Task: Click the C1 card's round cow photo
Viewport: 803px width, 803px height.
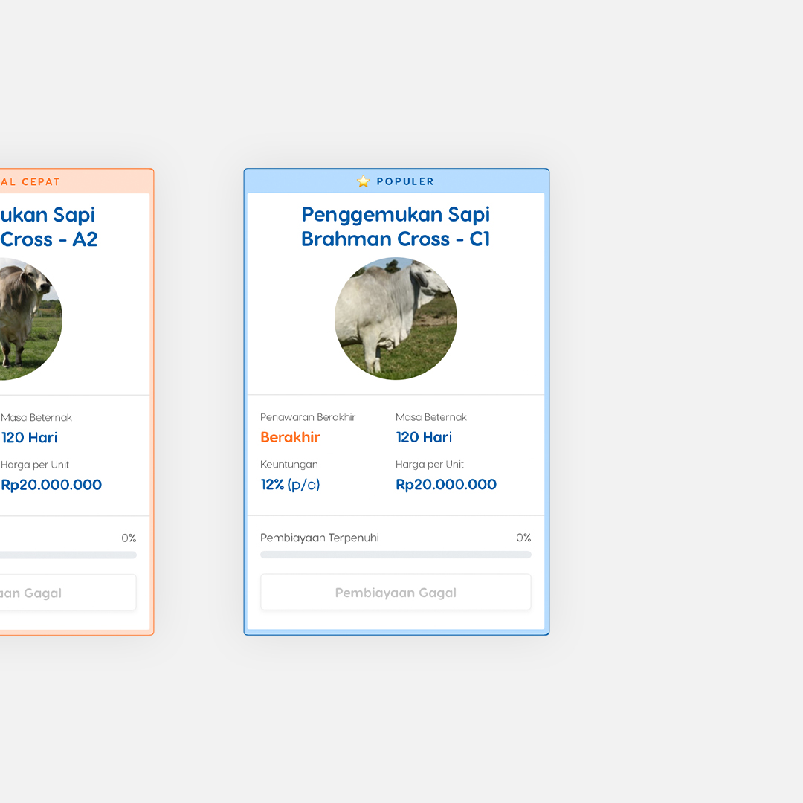Action: point(396,319)
